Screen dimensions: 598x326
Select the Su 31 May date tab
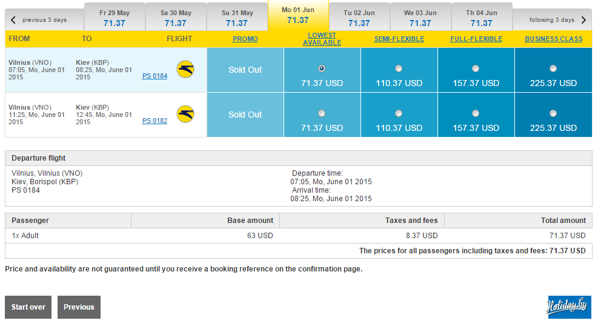tap(237, 18)
